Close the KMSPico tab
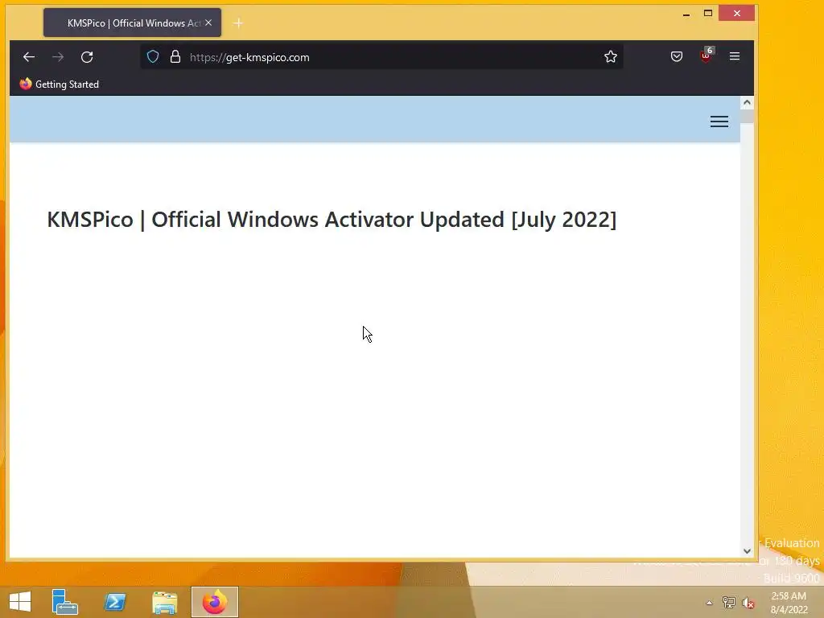Viewport: 824px width, 618px height. point(208,23)
